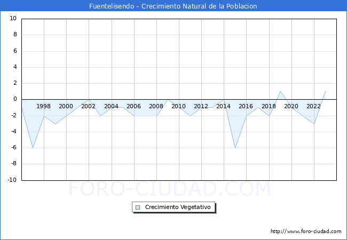Screen dimensions: 347x240
Task: Click the y-axis label 10
Action: tap(13, 18)
